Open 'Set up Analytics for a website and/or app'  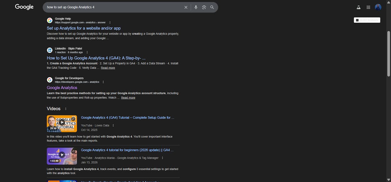84,28
